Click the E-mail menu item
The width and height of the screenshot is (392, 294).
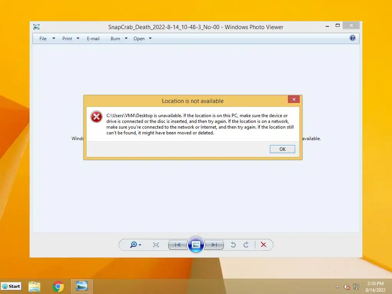93,39
